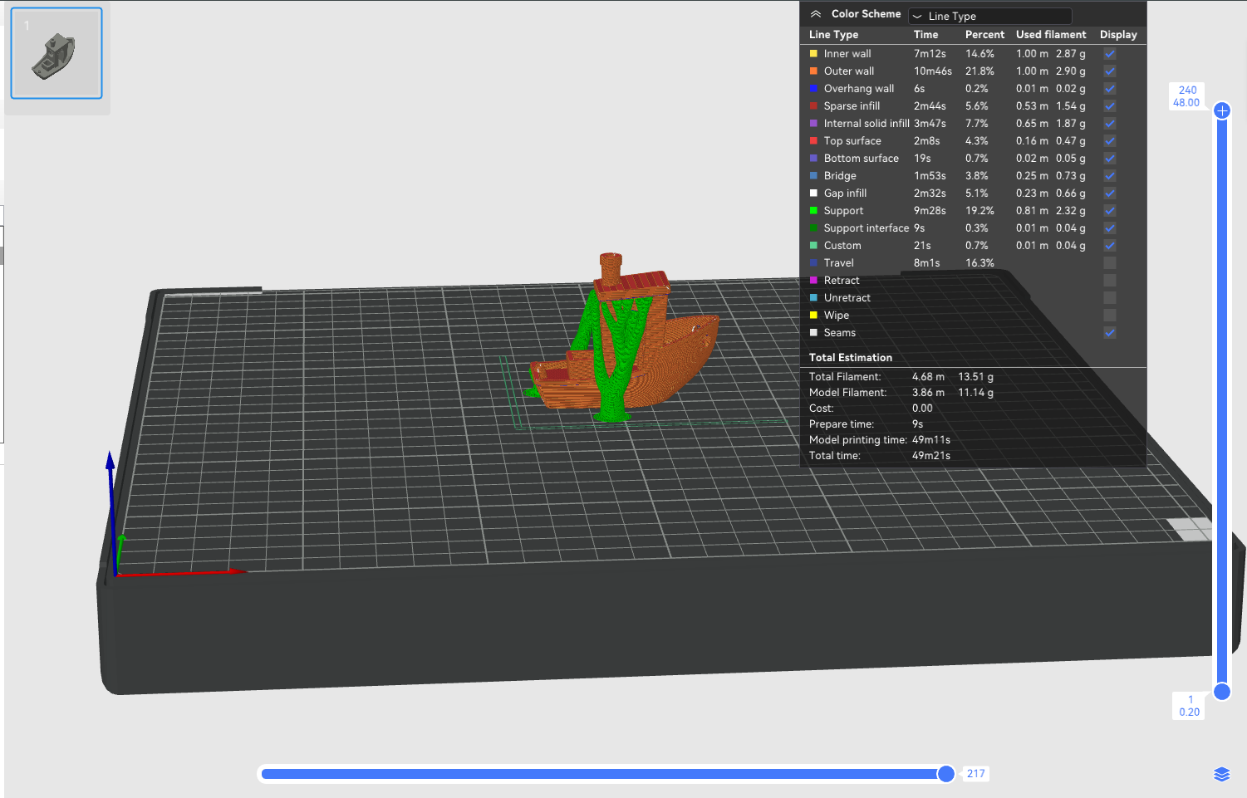The image size is (1247, 798).
Task: Click the blue Overhang wall color swatch
Action: pos(814,89)
